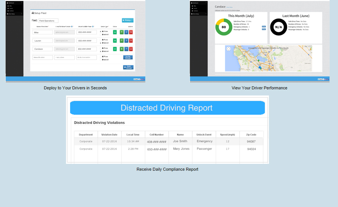This screenshot has height=207, width=338.
Task: Select Android radio for Lauren
Action: pos(101,43)
